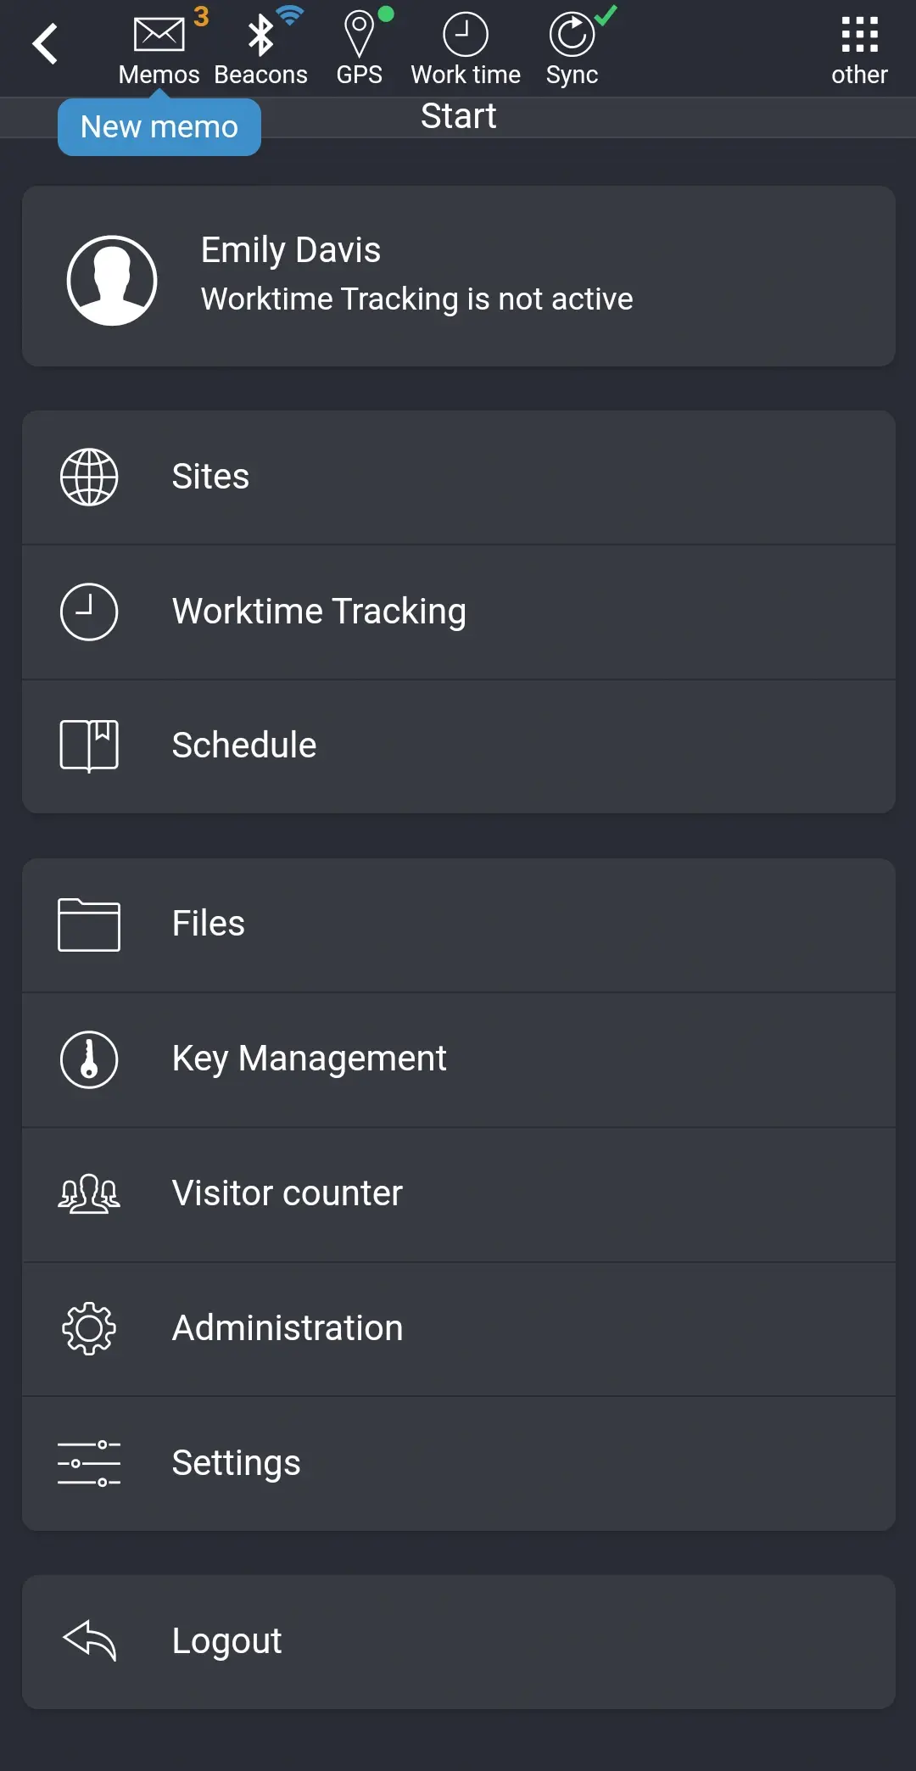916x1771 pixels.
Task: Open the Administration gear icon
Action: coord(89,1328)
